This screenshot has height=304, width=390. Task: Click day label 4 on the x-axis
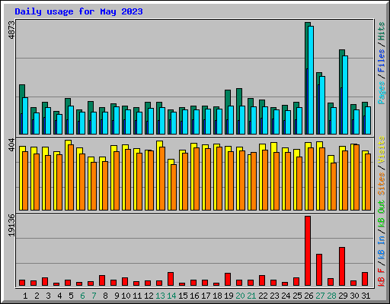[x=59, y=296]
